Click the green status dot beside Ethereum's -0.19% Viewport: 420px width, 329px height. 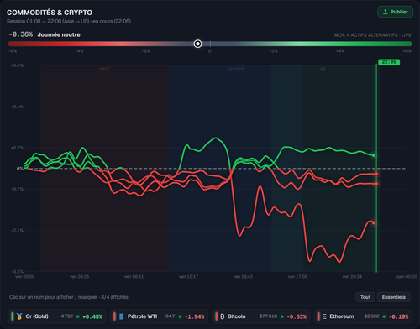pos(384,316)
